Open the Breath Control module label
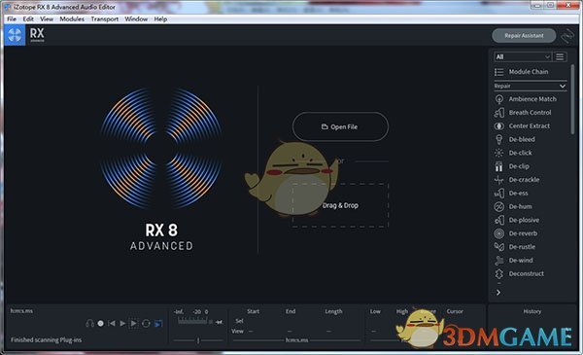Screen dimensions: 583x355 (x=530, y=113)
